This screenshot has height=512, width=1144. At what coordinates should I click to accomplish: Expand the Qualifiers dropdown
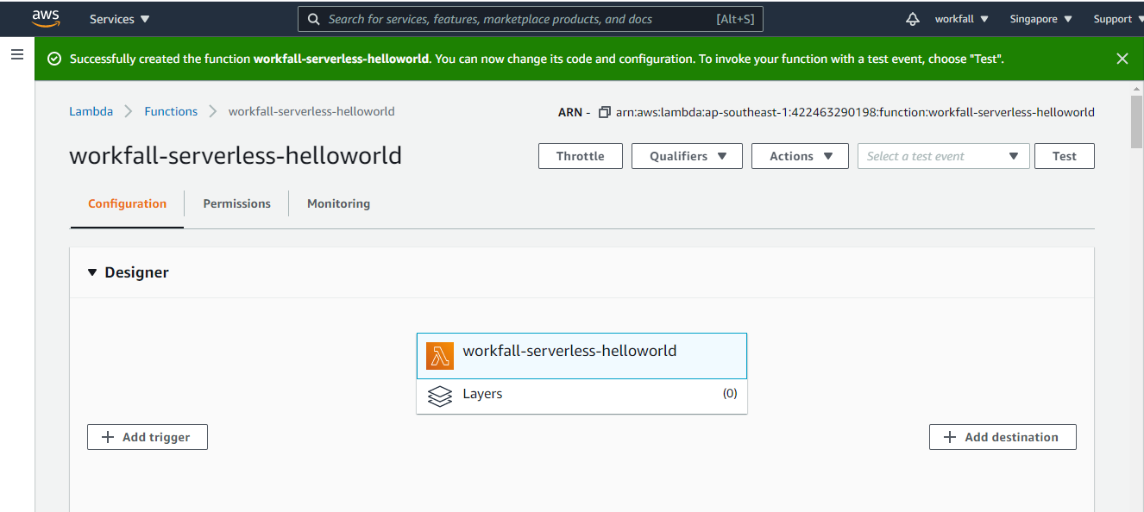pyautogui.click(x=687, y=156)
